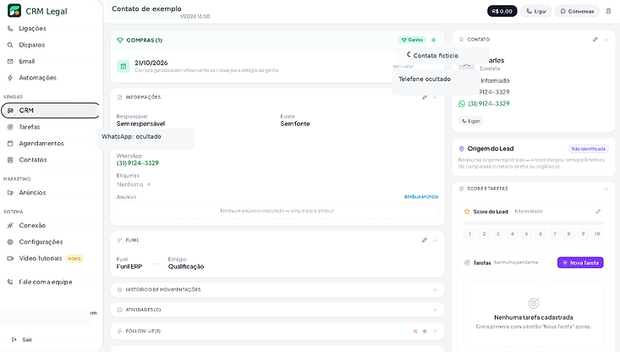Image resolution: width=620 pixels, height=352 pixels.
Task: Set lead score to 2
Action: tap(484, 234)
